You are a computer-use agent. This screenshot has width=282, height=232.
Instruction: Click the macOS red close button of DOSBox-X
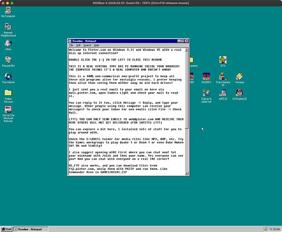click(x=3, y=3)
